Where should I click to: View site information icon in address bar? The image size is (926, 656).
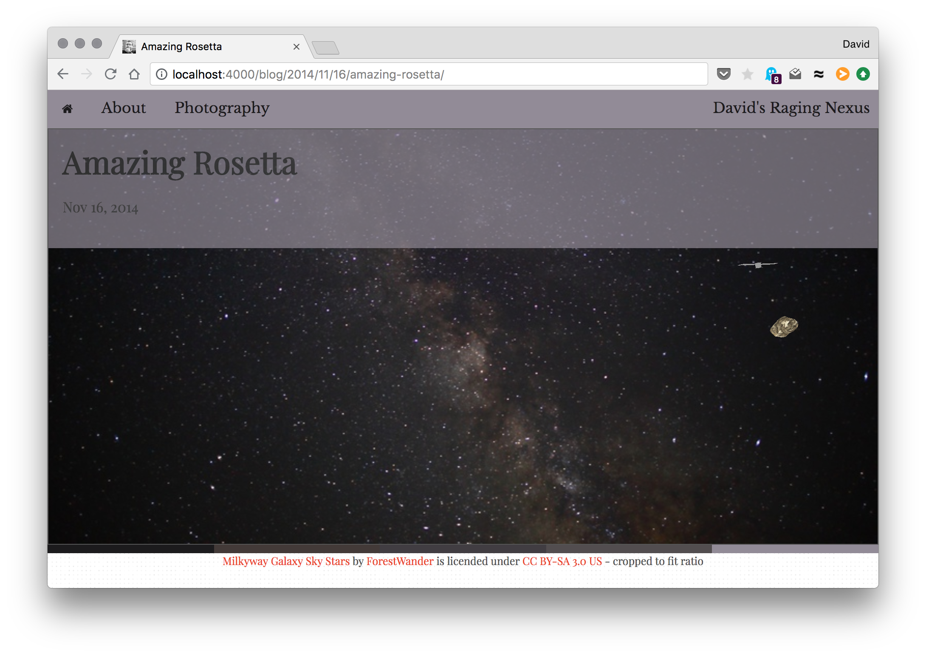click(x=161, y=74)
